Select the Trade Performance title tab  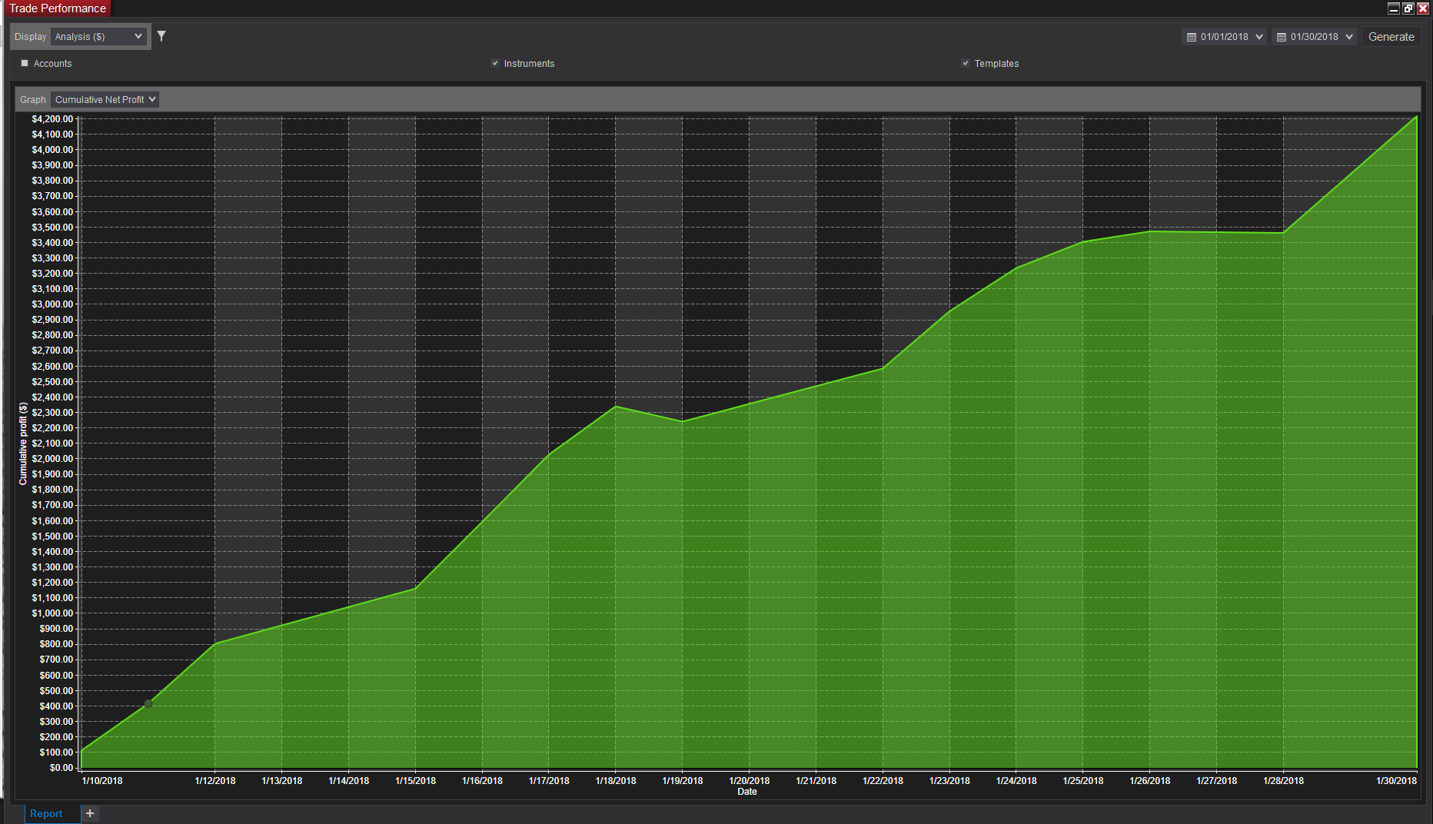coord(58,8)
